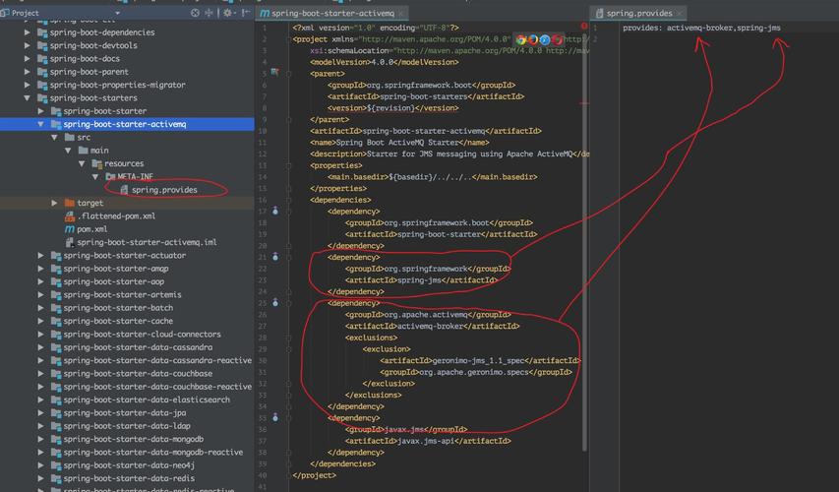This screenshot has height=492, width=839.
Task: Collapse the META-INF folder
Action: [95, 177]
